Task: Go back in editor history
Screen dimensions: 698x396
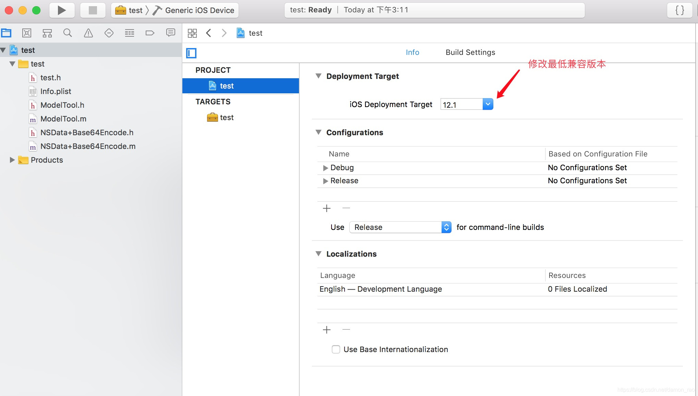Action: (x=208, y=33)
